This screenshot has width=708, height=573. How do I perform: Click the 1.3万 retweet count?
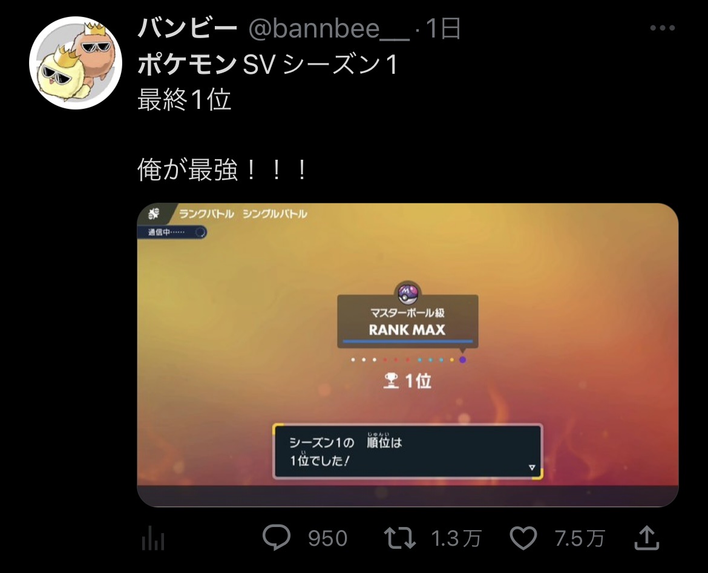tap(456, 539)
